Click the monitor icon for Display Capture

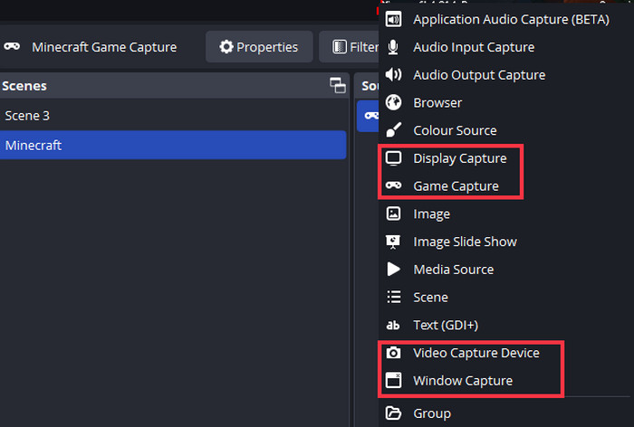point(394,158)
